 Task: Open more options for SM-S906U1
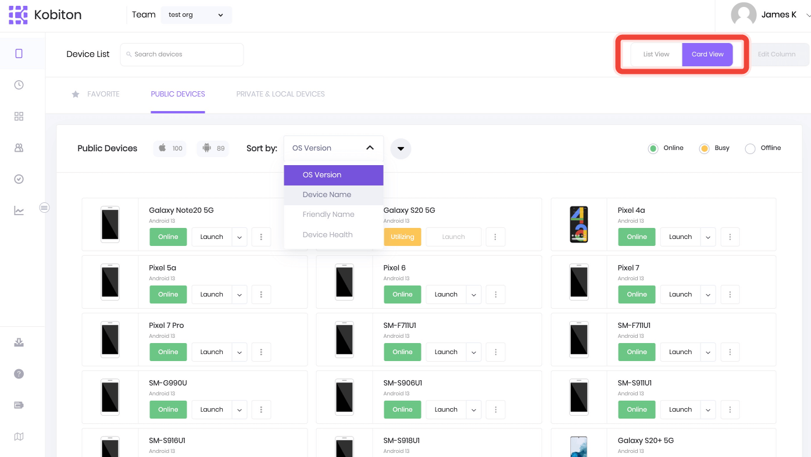[495, 409]
